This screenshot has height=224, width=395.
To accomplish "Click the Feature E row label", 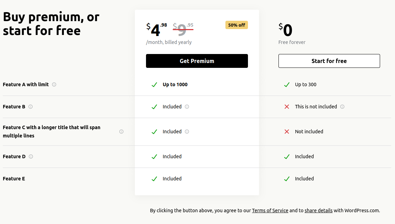I will click(14, 179).
